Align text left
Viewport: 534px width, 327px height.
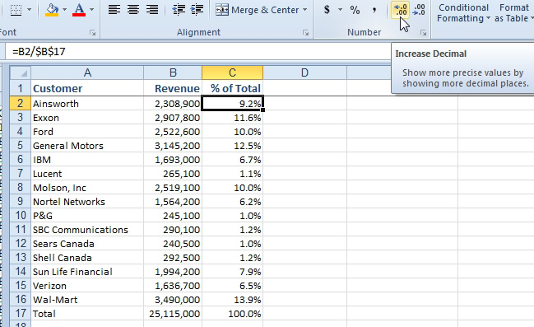point(114,10)
